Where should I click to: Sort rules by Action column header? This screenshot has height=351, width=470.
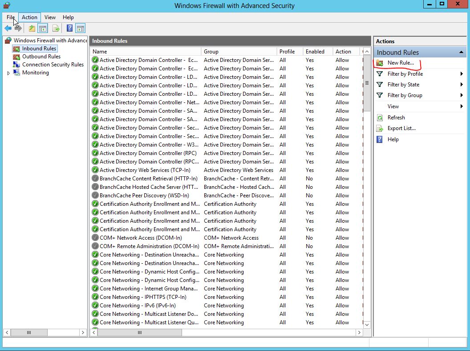coord(346,52)
